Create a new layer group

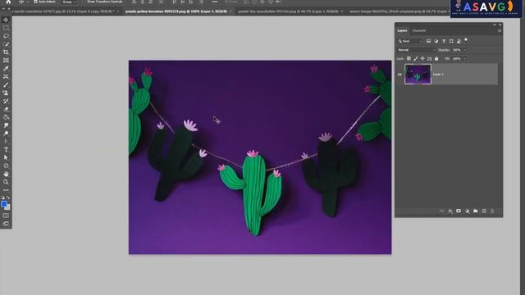pos(476,211)
